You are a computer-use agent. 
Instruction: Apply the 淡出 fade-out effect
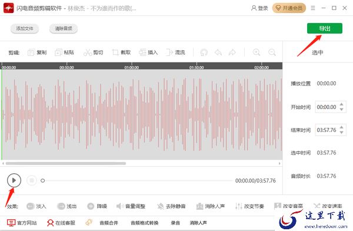click(66, 206)
